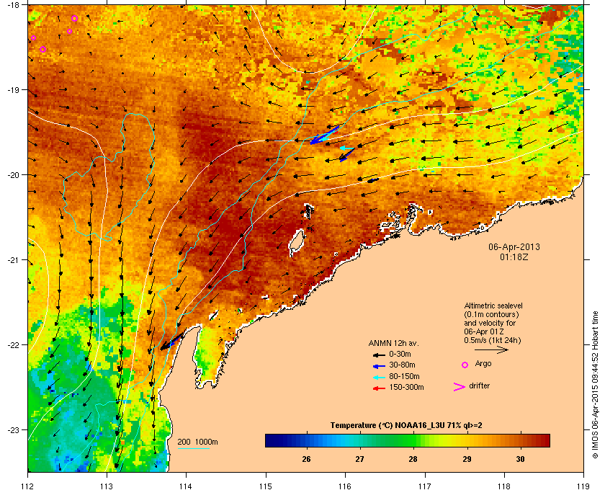605x490 pixels.
Task: Click the latitude axis label -20
Action: (13, 174)
